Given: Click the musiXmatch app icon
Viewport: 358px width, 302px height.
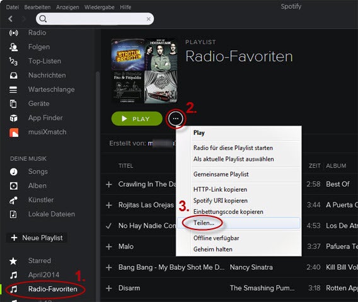Looking at the screenshot, I should pos(14,132).
